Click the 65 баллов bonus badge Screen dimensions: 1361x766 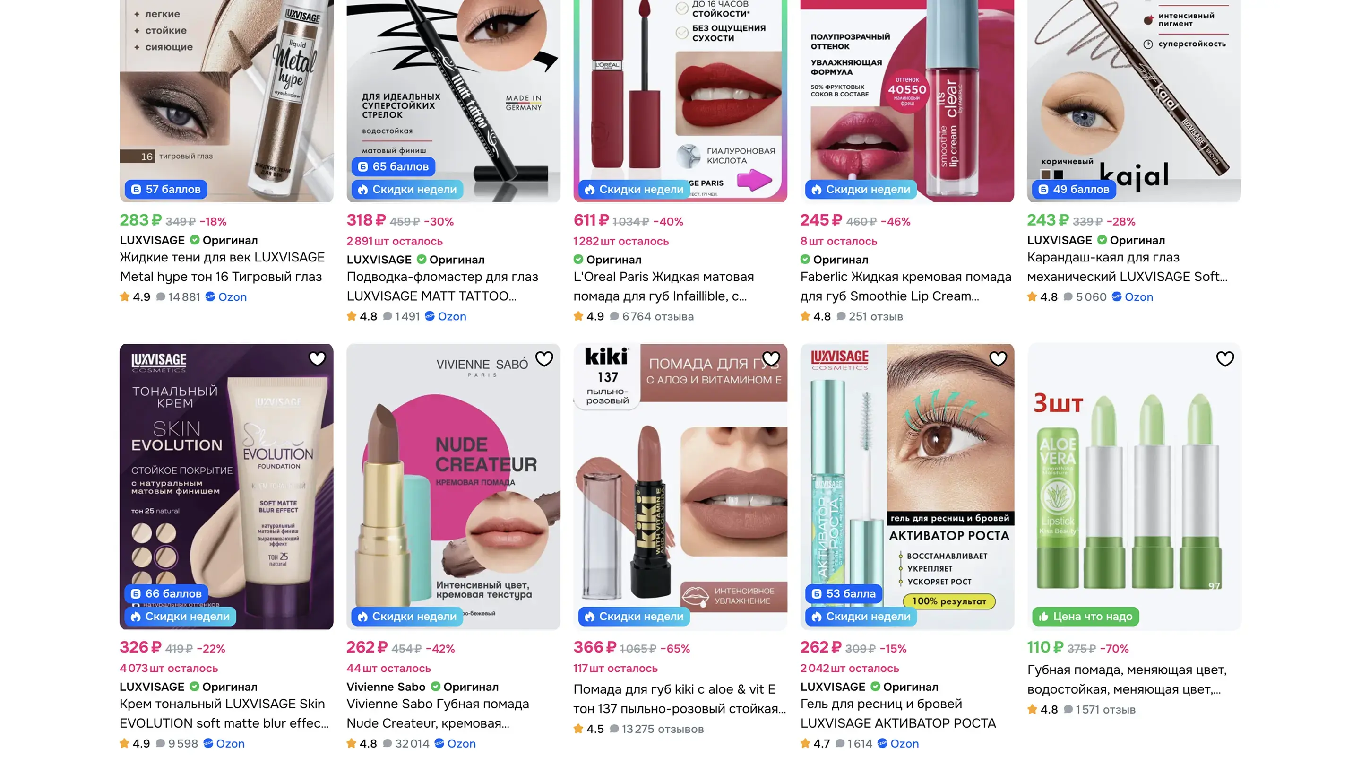393,166
